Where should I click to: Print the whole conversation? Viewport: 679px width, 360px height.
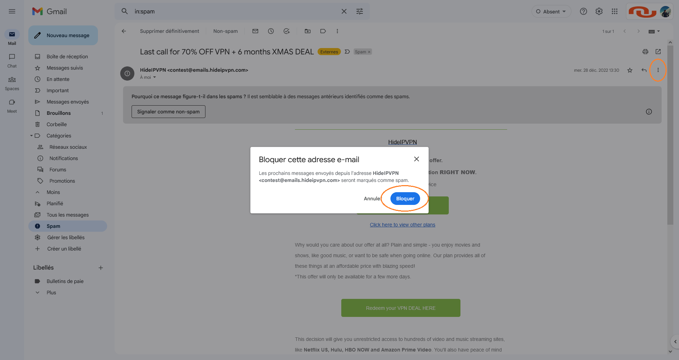pos(645,52)
